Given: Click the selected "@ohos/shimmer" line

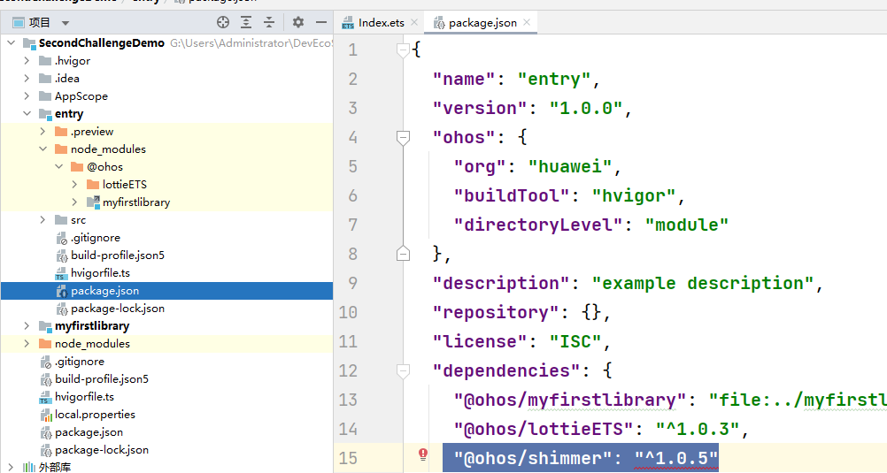Looking at the screenshot, I should (x=581, y=458).
